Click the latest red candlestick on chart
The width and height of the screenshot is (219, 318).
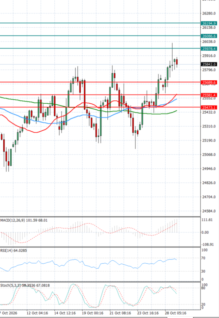click(177, 62)
